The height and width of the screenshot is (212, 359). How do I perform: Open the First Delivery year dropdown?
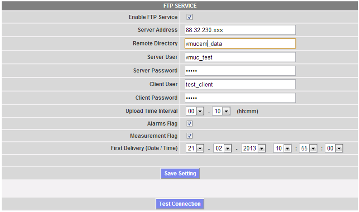(254, 148)
